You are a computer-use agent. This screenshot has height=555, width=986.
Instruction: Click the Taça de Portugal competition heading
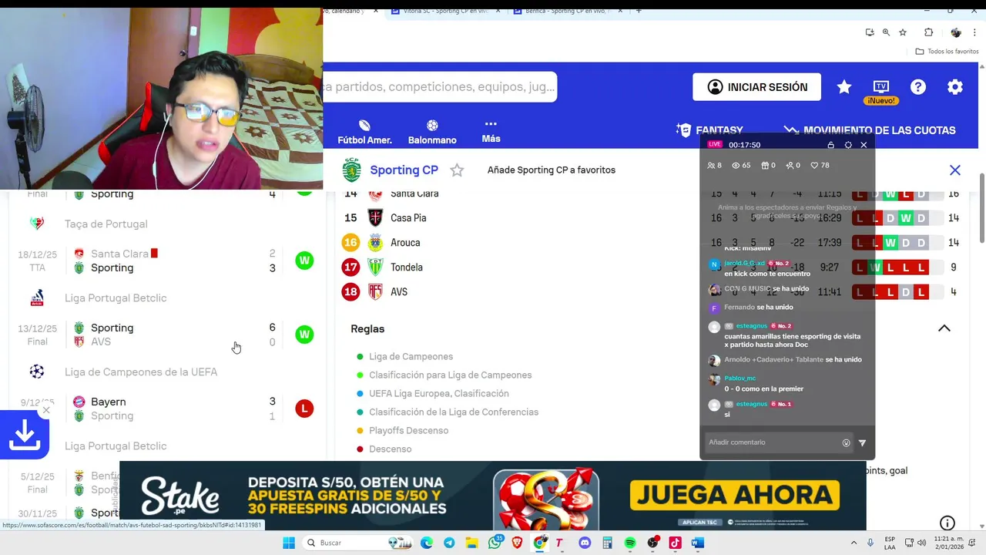pos(106,224)
